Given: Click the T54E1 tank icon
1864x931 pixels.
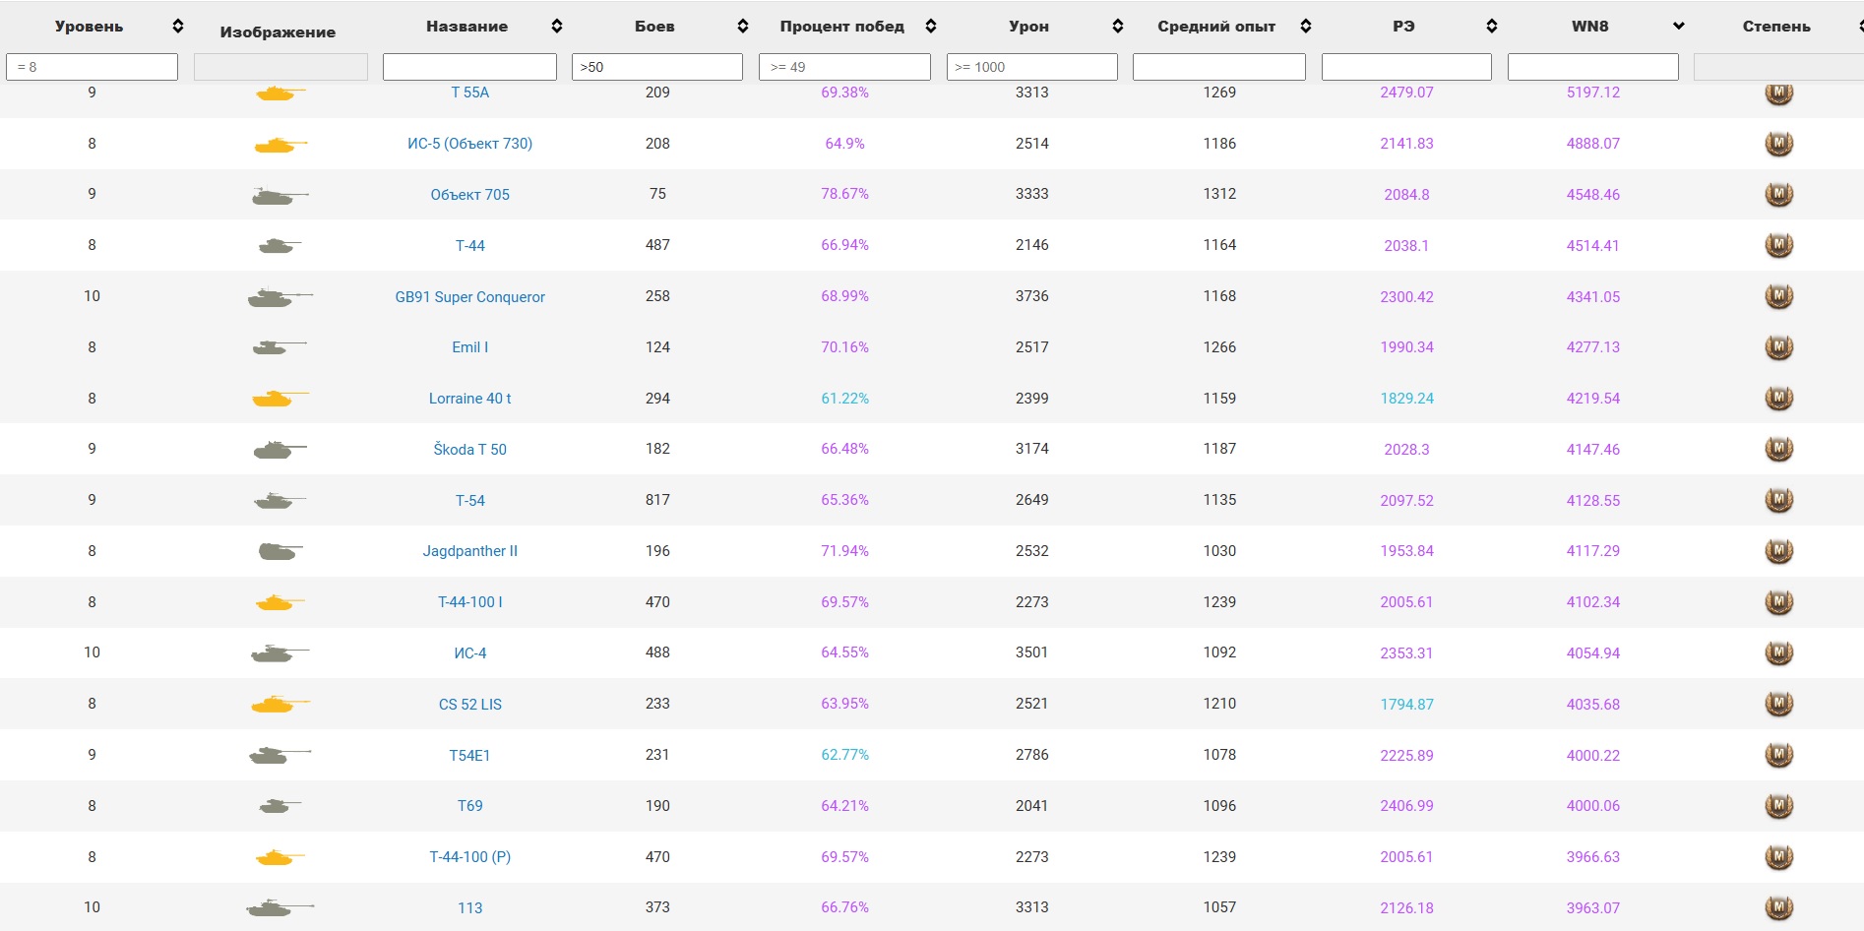Looking at the screenshot, I should [280, 755].
